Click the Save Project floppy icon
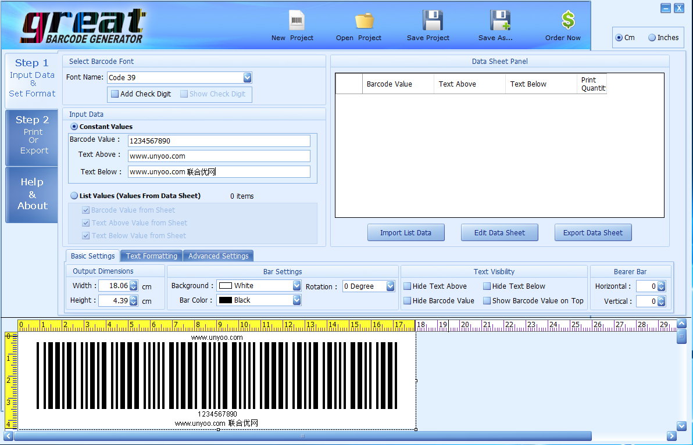Screen dimensions: 693x445 coord(432,20)
